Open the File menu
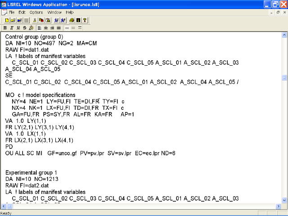Viewport: 288px width, 216px height. [x=12, y=12]
